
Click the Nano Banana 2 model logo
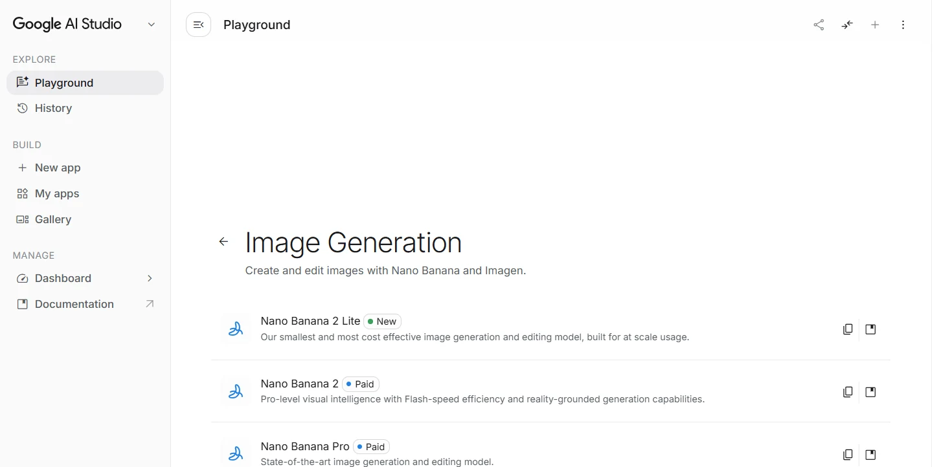pos(236,391)
